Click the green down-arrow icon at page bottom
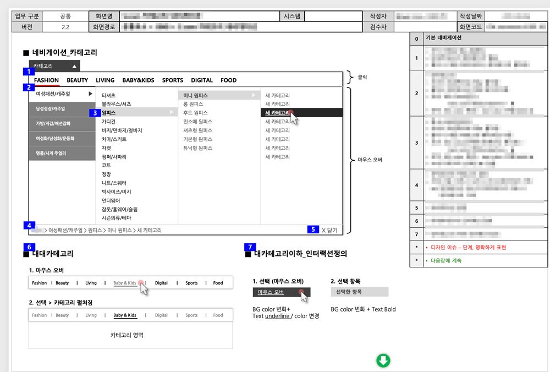550x372 pixels. point(383,360)
